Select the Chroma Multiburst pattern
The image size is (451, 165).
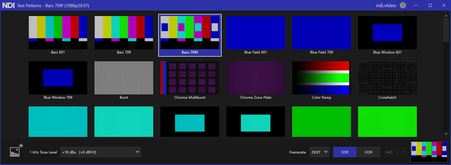tap(190, 80)
